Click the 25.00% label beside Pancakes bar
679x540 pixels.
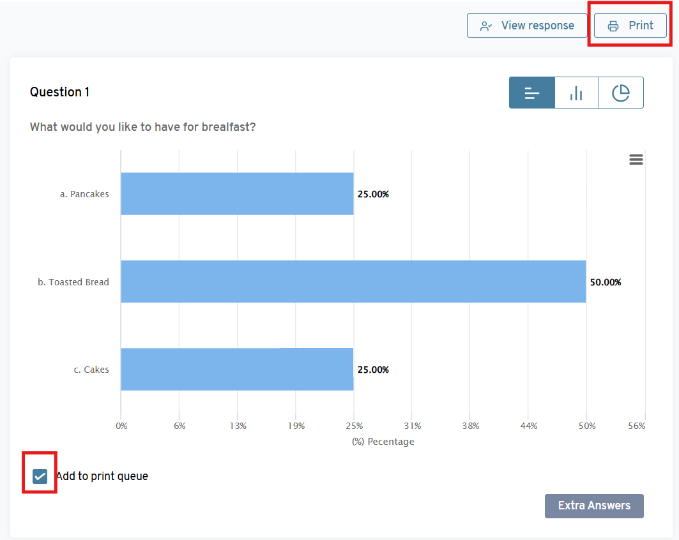point(373,195)
